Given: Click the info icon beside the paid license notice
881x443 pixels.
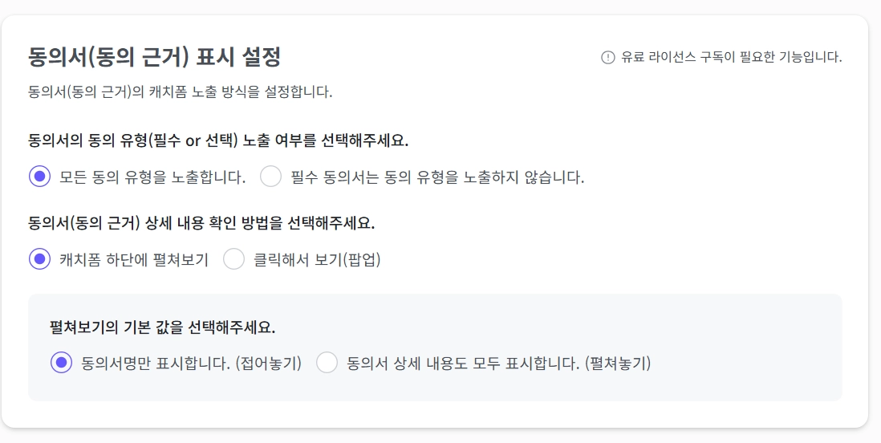Looking at the screenshot, I should tap(607, 58).
